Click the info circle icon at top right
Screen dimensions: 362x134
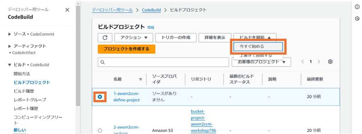357,7
